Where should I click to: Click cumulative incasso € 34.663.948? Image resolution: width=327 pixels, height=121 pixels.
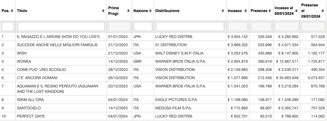(287, 78)
